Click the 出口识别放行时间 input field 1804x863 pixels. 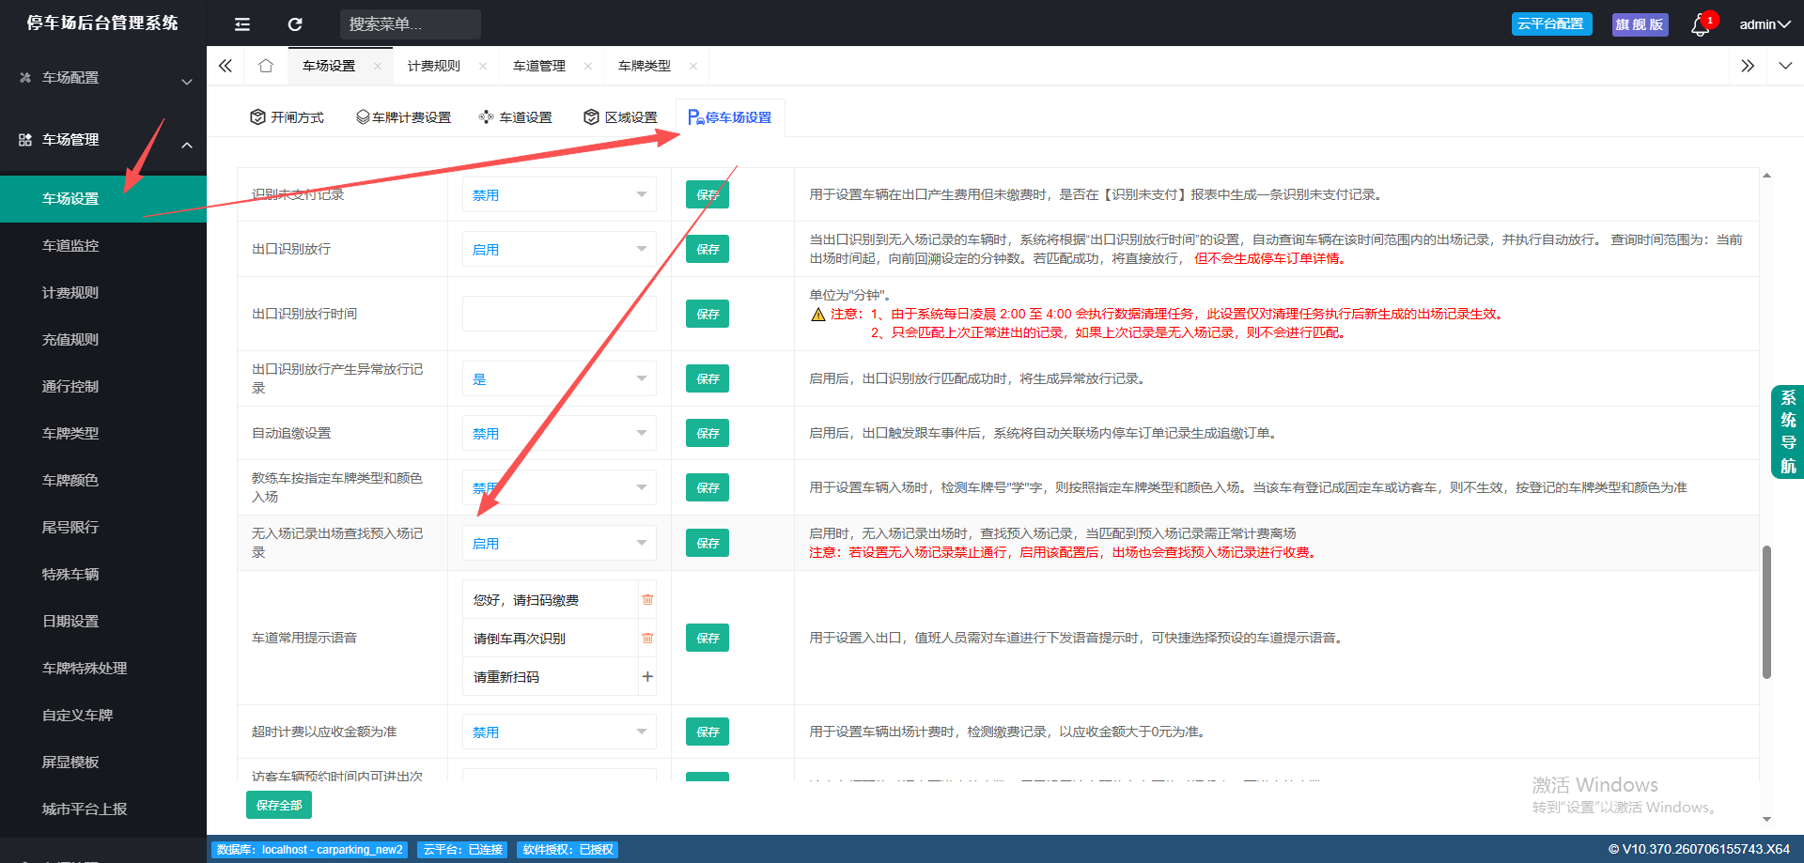[x=559, y=314]
